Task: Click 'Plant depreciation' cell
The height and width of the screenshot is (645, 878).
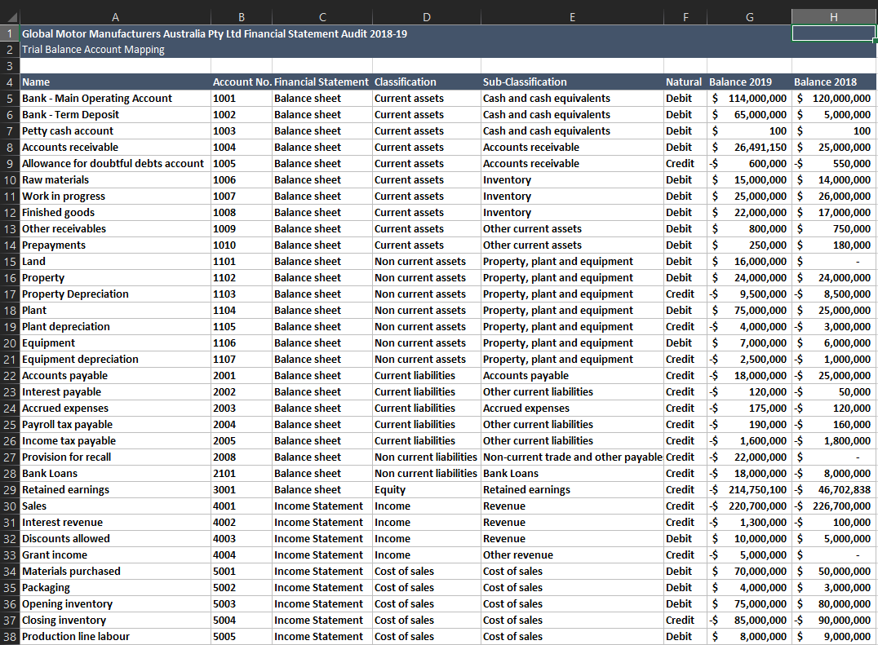Action: click(x=115, y=327)
